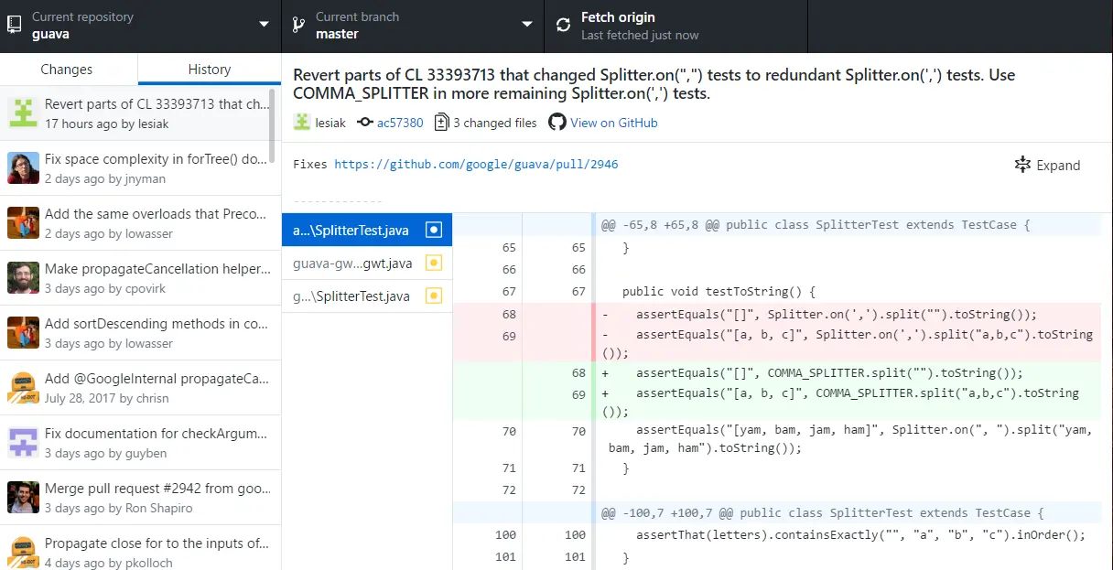
Task: Click the guyben avatar in the commit list
Action: 23,442
